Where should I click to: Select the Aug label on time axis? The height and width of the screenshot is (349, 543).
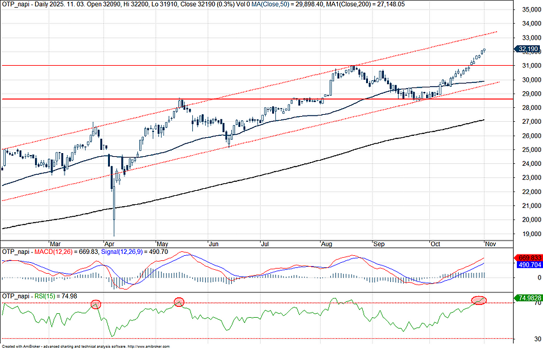click(325, 244)
